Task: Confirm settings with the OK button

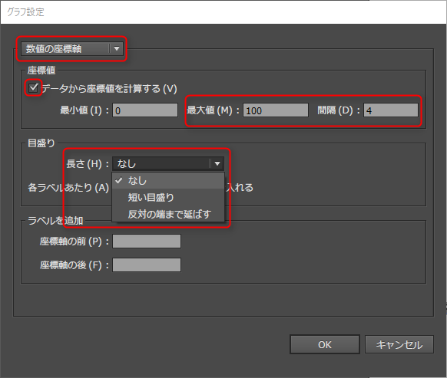Action: pyautogui.click(x=325, y=344)
